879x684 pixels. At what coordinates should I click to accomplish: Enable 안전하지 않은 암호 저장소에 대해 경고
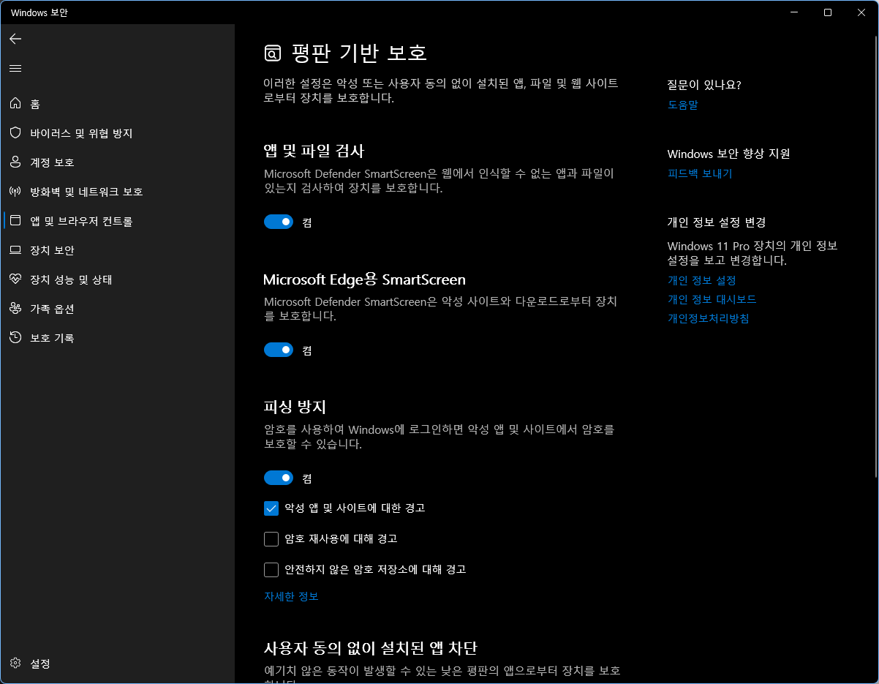click(x=271, y=569)
